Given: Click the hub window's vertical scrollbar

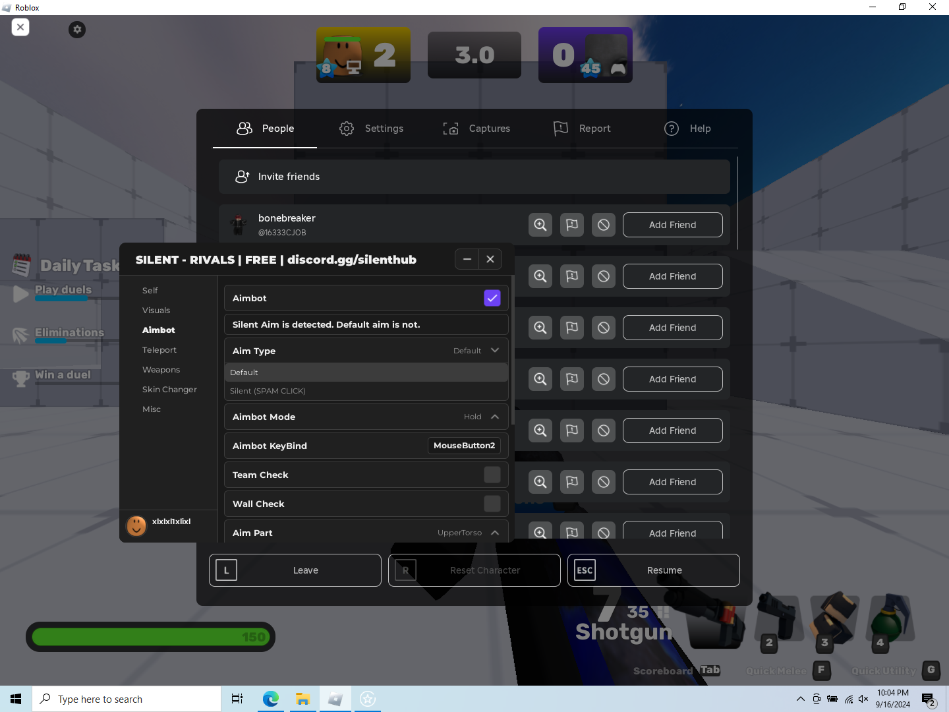Looking at the screenshot, I should click(513, 349).
